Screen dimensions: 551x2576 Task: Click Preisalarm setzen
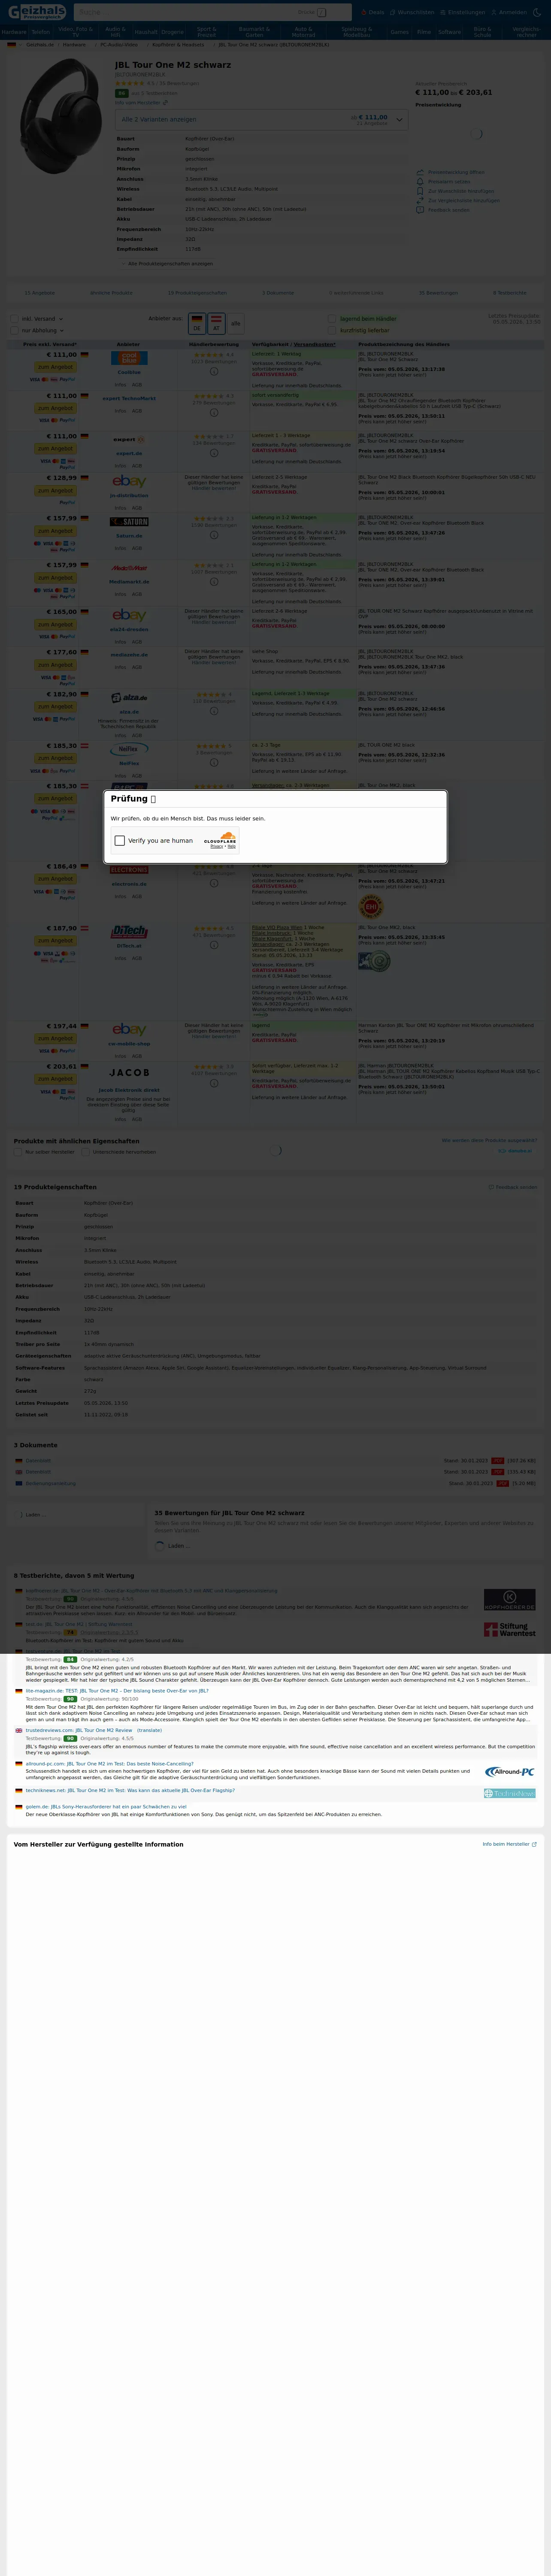(448, 182)
